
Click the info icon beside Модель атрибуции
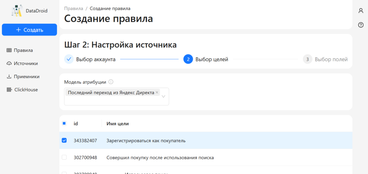click(111, 82)
